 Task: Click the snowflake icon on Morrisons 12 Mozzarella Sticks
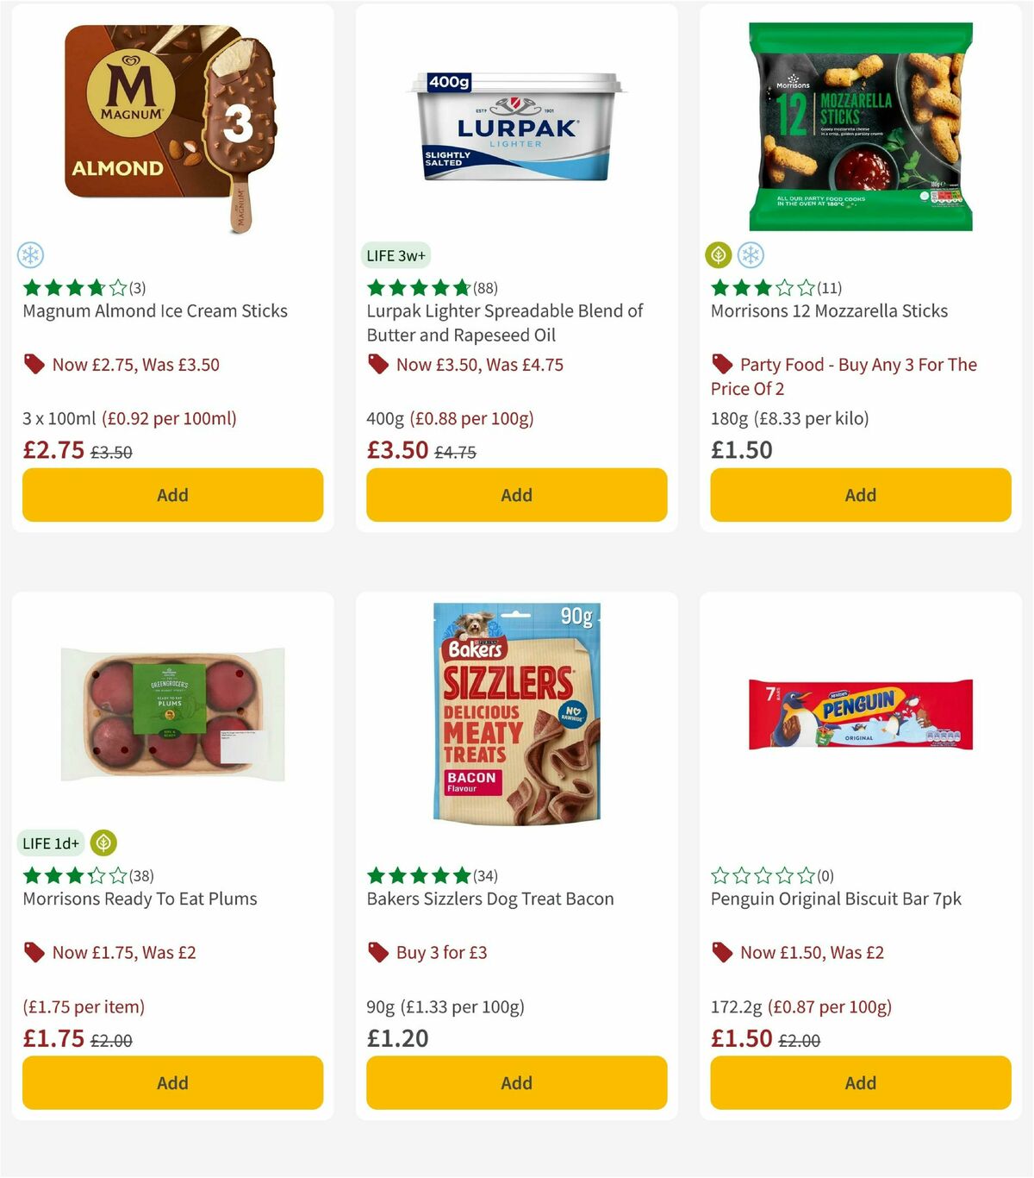coord(751,255)
